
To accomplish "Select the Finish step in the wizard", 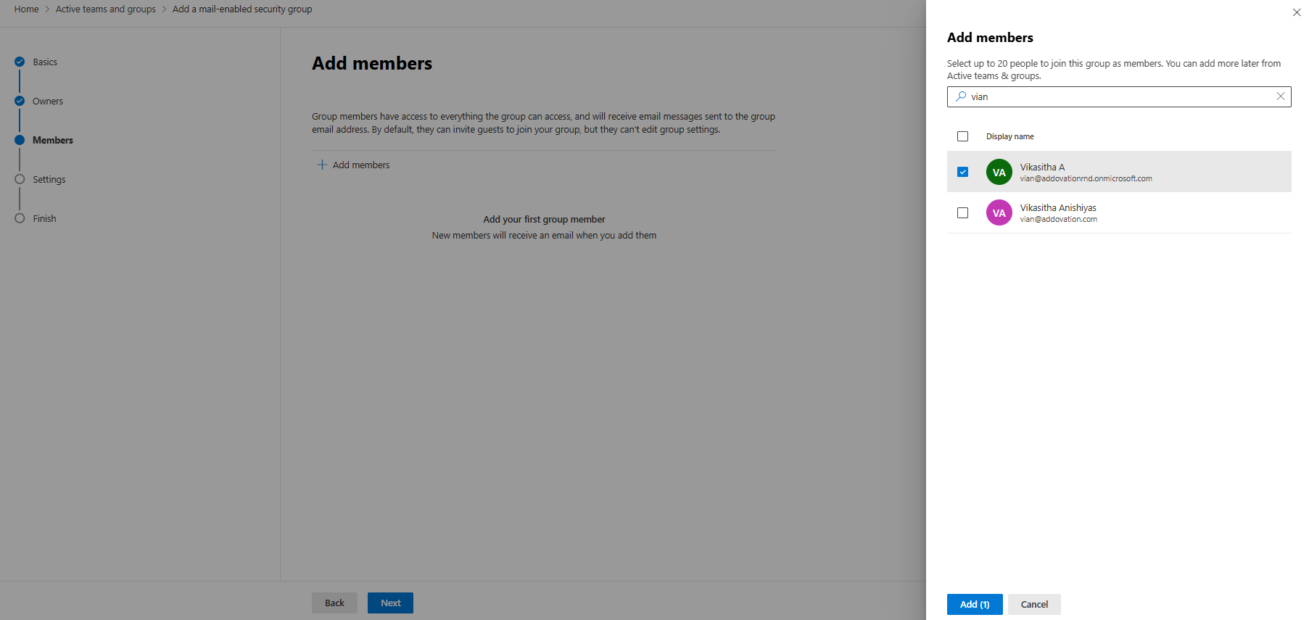I will (x=44, y=218).
